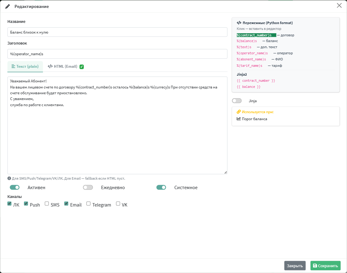The width and height of the screenshot is (347, 273).
Task: Check the SMS channel checkbox
Action: 47,203
